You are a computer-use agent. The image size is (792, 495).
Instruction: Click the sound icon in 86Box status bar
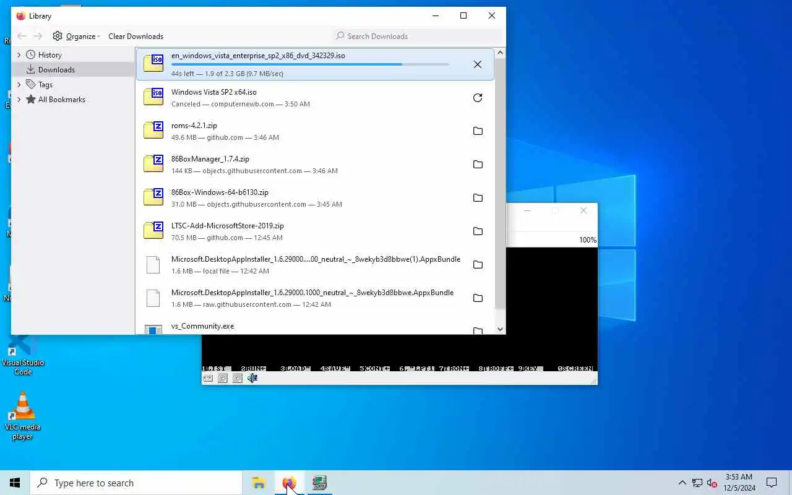coord(252,378)
